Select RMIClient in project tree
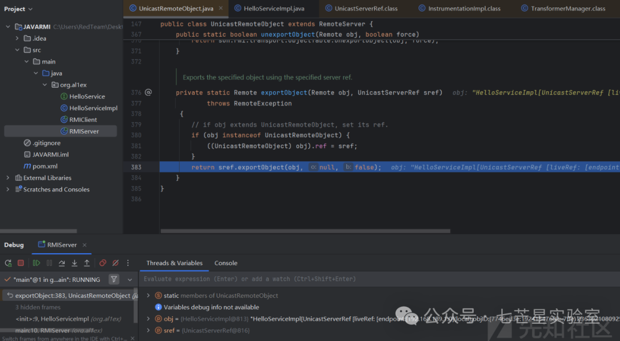 83,119
